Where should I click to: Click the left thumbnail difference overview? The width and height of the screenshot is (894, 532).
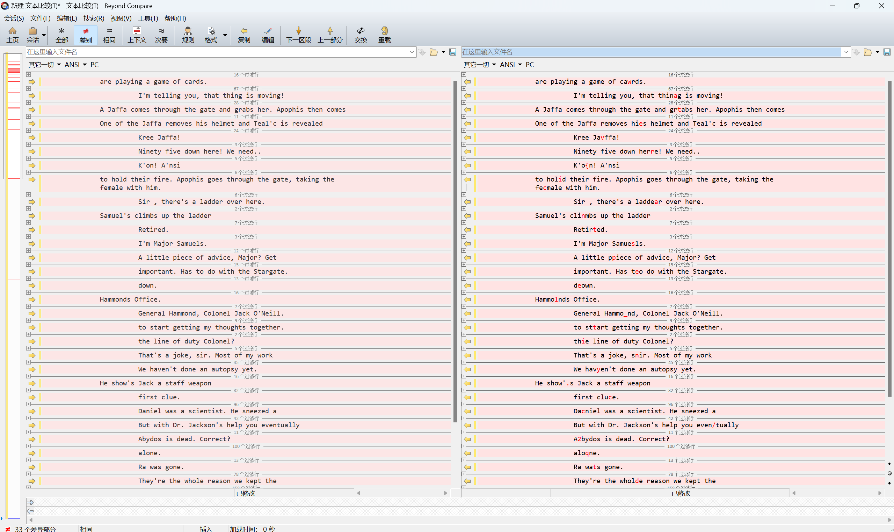(x=14, y=285)
